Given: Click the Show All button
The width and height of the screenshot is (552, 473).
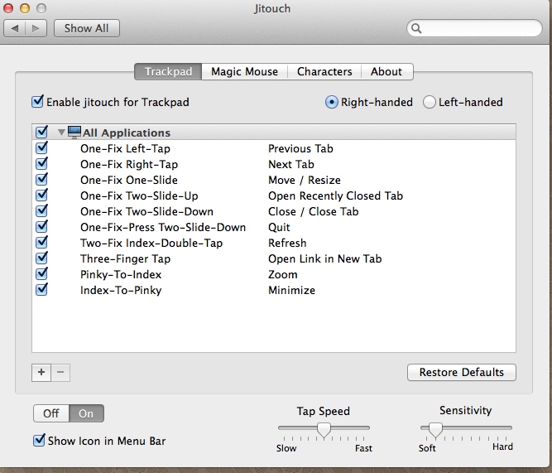Looking at the screenshot, I should [x=87, y=28].
